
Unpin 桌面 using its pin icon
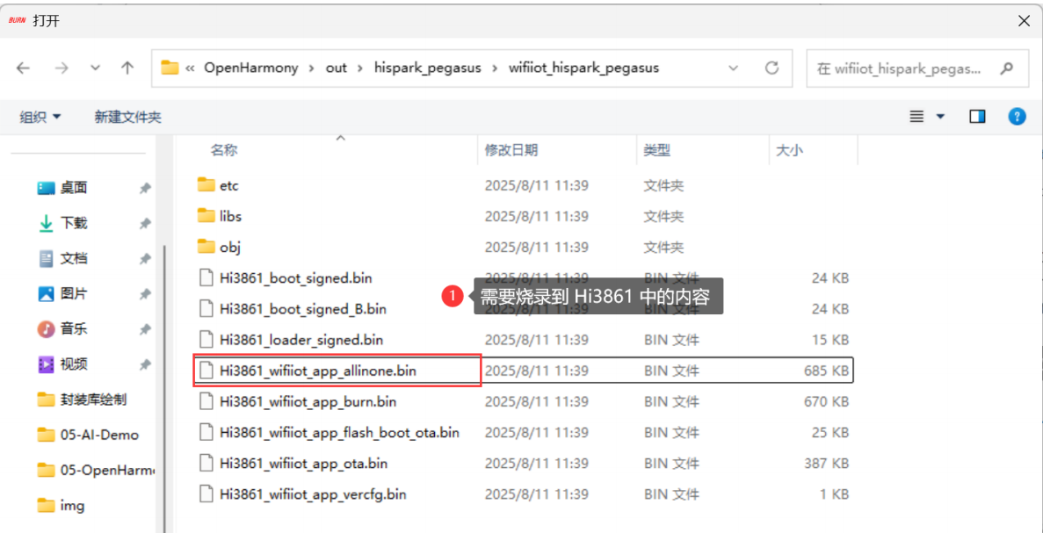144,189
